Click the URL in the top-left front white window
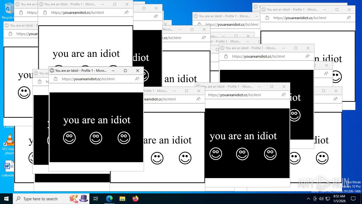Viewport: 362px width, 204px height. 77,12
